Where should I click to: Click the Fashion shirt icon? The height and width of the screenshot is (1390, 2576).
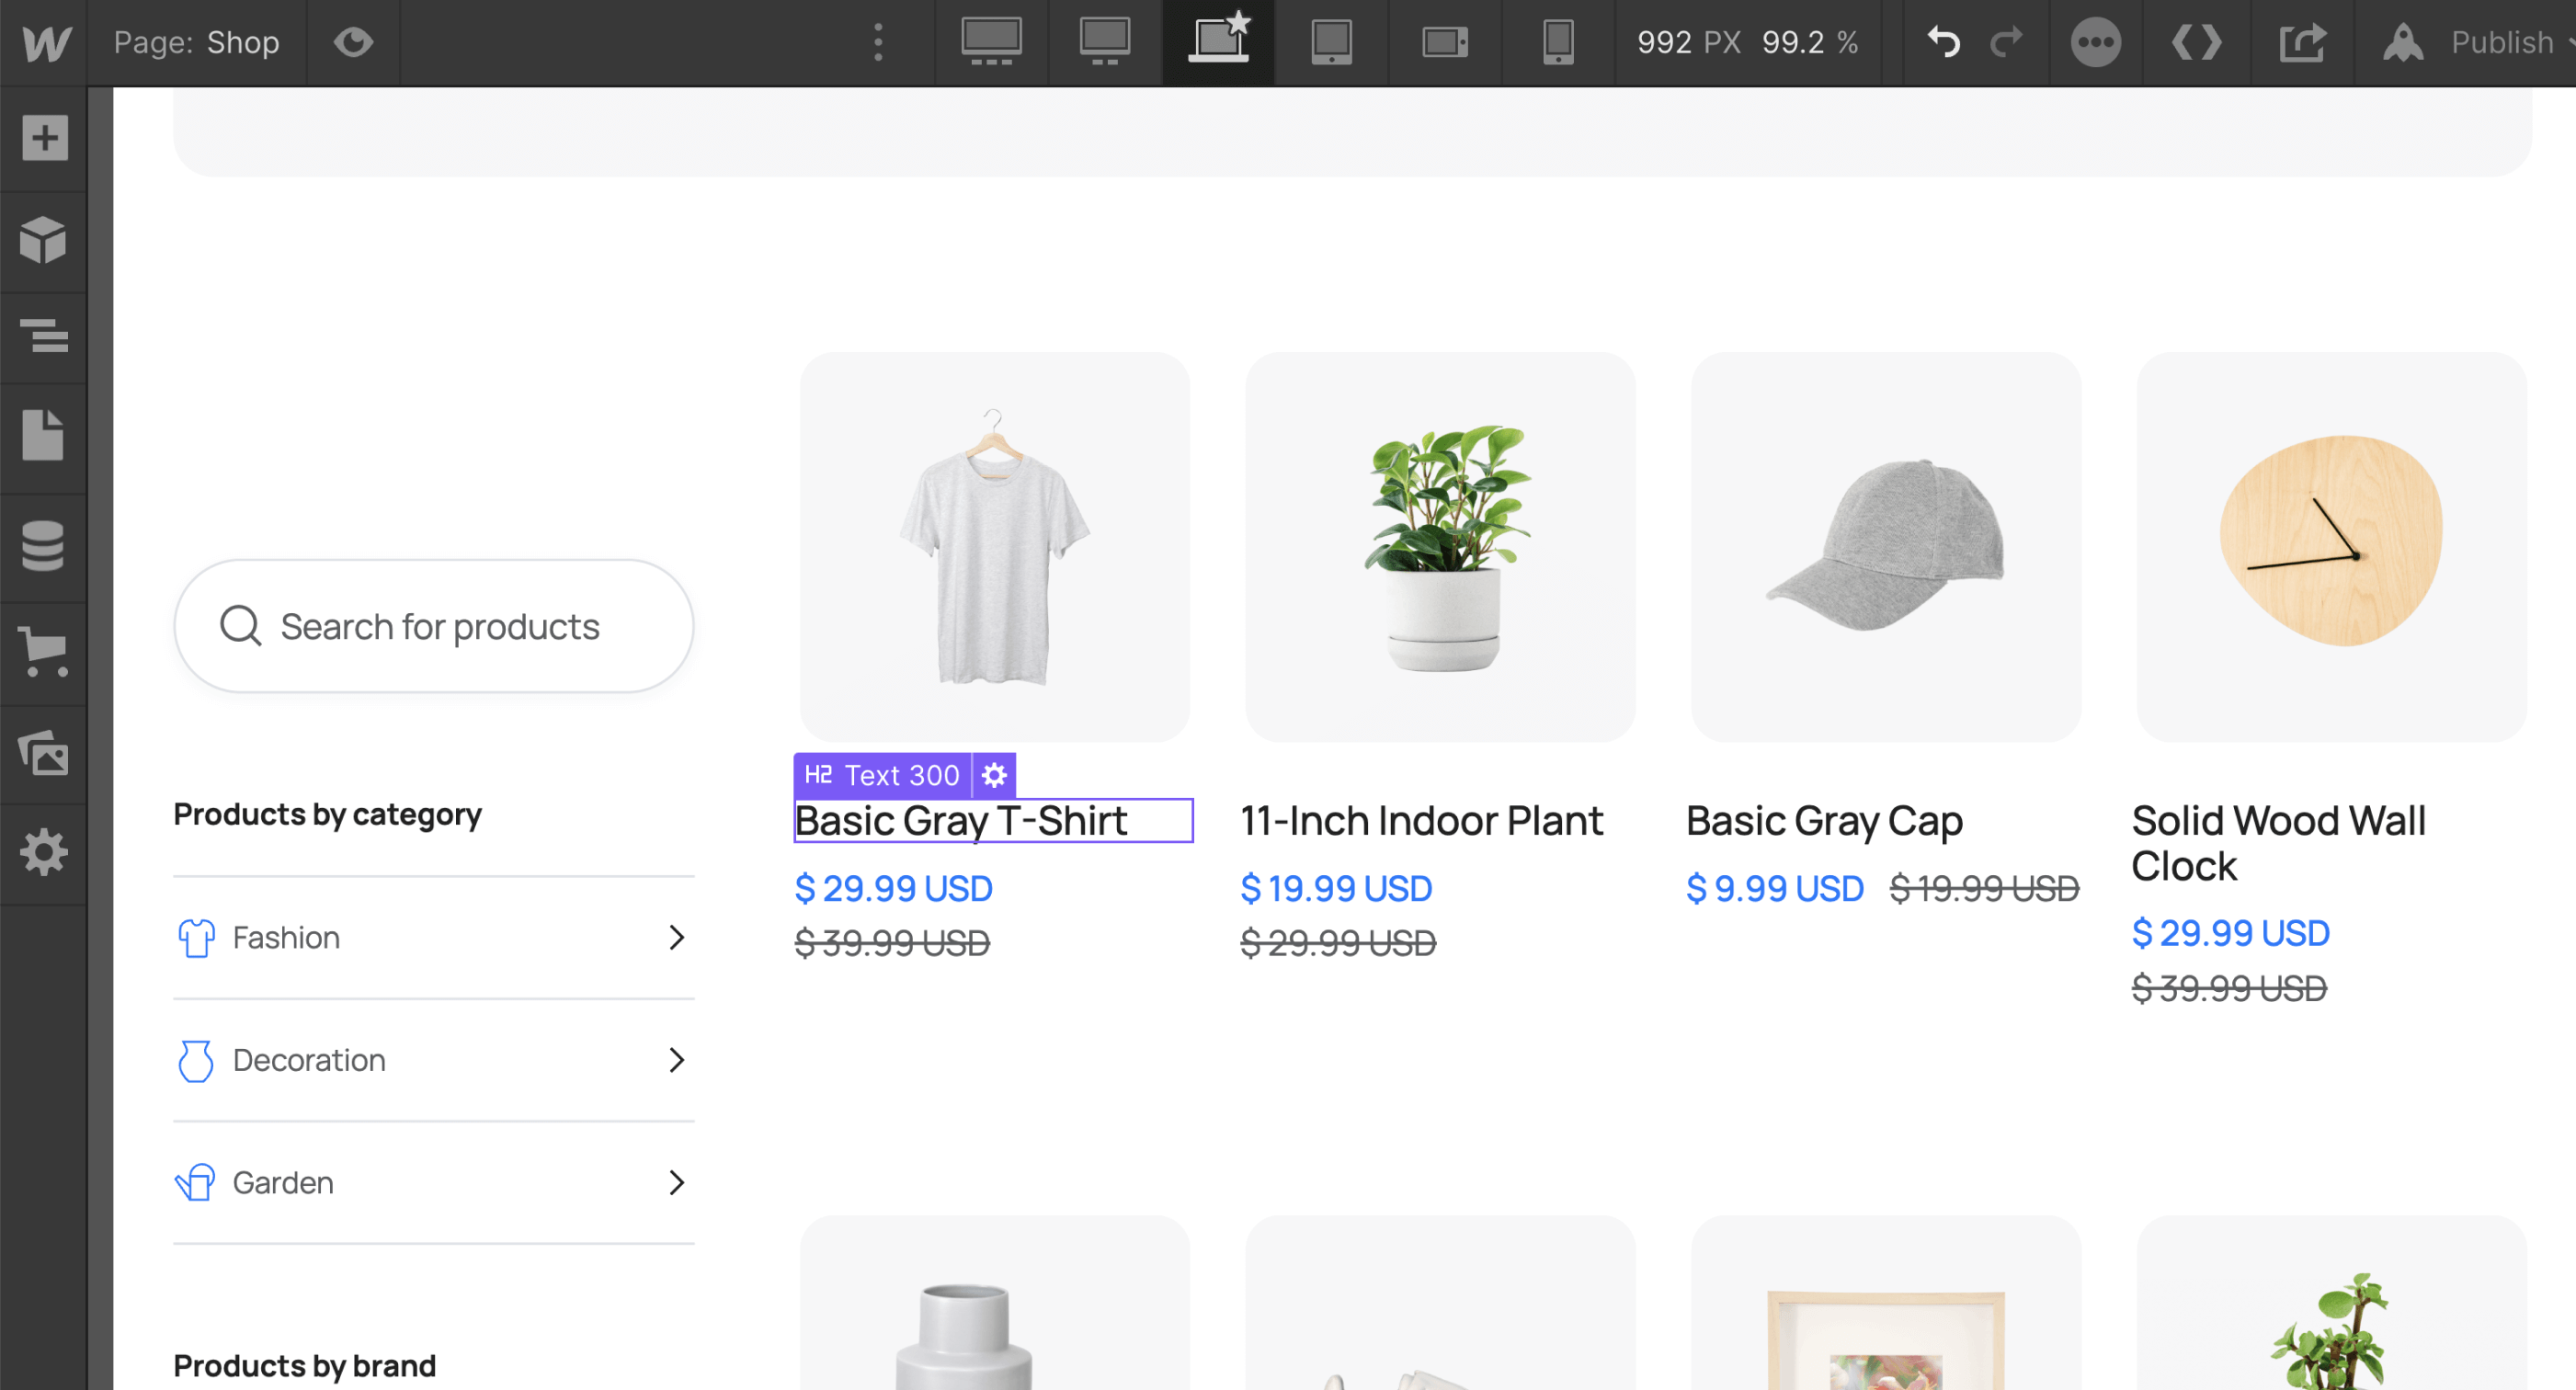coord(196,938)
